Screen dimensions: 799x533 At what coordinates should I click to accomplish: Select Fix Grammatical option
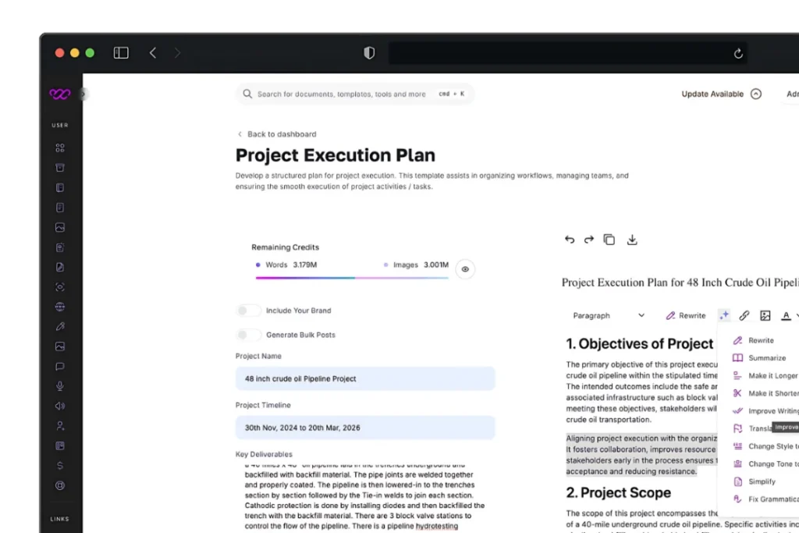pos(765,499)
